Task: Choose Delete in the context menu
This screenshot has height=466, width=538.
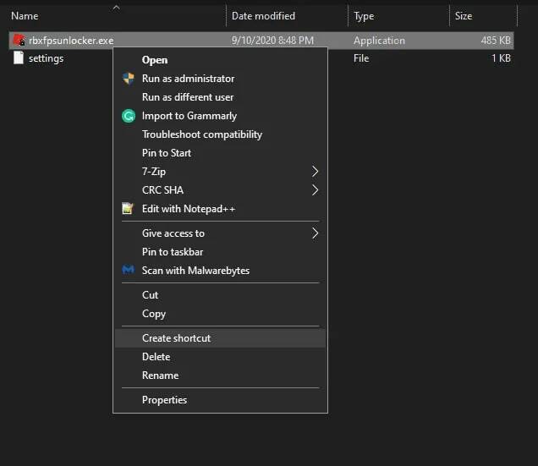Action: click(156, 357)
